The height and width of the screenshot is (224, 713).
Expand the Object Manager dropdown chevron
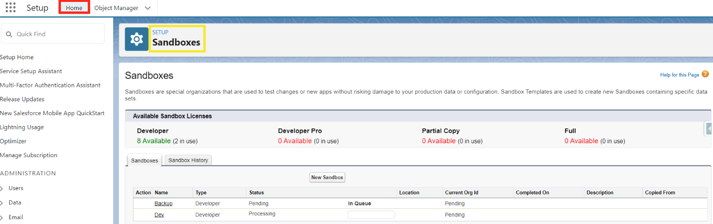point(148,8)
